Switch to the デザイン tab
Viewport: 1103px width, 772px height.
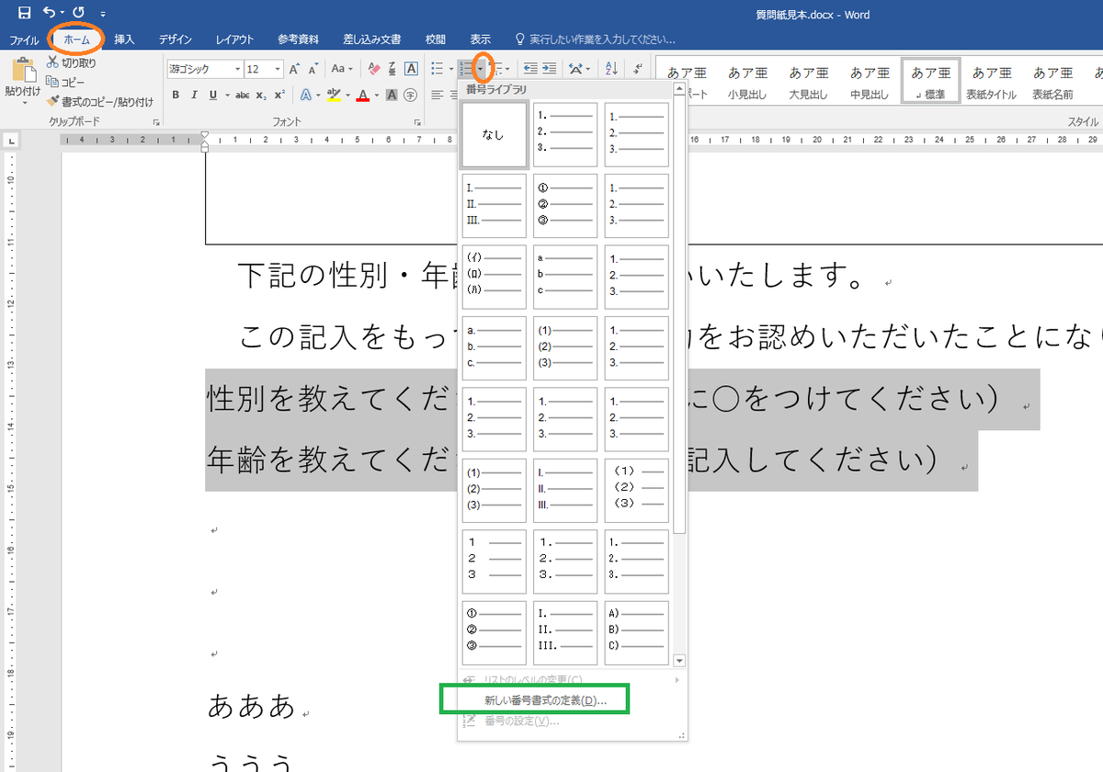tap(175, 40)
